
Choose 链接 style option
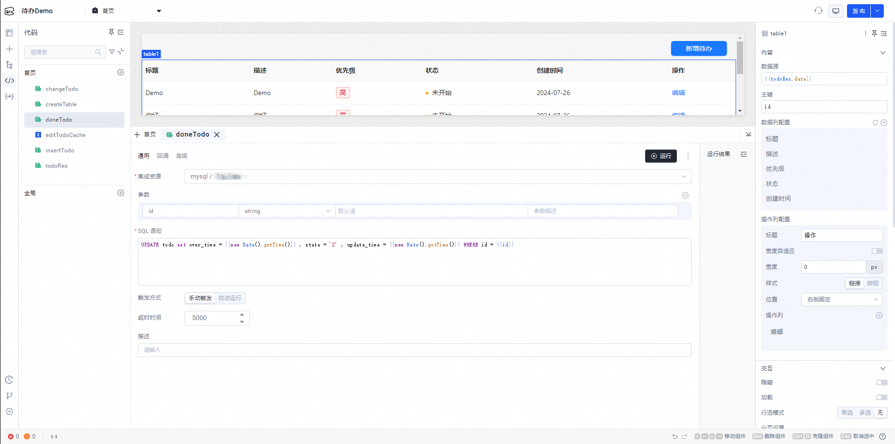tap(855, 283)
